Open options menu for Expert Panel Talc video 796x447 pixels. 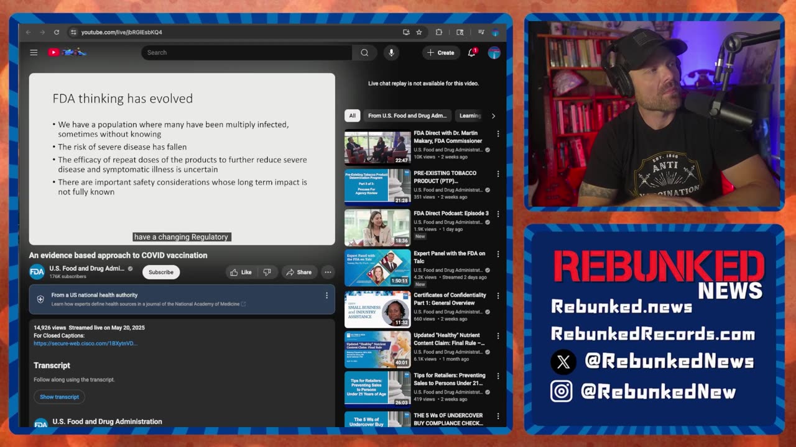pyautogui.click(x=497, y=255)
